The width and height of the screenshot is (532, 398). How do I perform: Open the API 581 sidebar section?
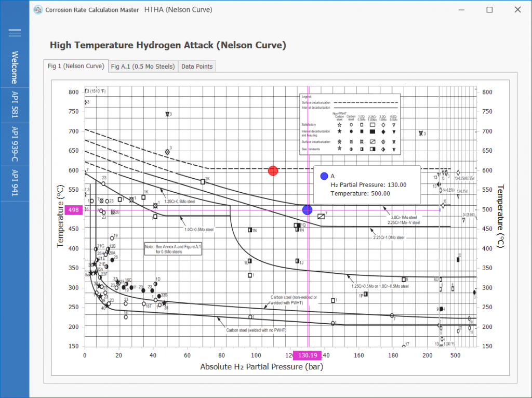coord(15,107)
